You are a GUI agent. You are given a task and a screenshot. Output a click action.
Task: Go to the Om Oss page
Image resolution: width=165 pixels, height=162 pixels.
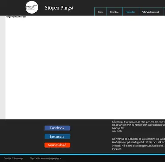[114, 12]
